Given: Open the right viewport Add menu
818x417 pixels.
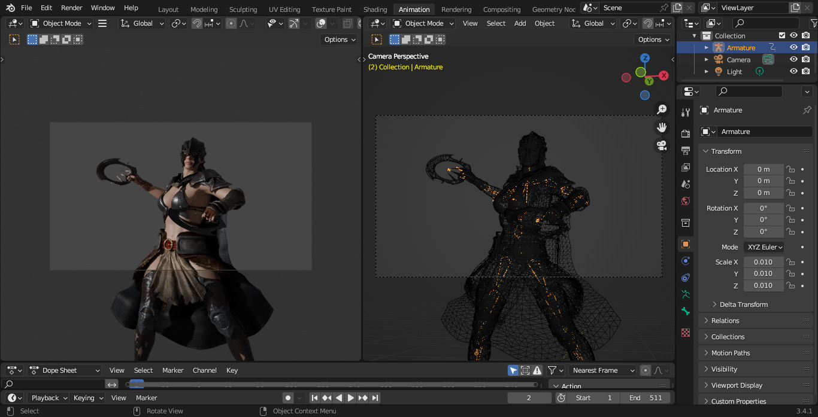Looking at the screenshot, I should point(520,23).
